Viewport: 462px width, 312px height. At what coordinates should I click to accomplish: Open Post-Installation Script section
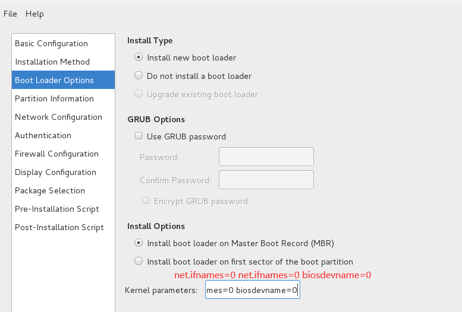coord(59,227)
